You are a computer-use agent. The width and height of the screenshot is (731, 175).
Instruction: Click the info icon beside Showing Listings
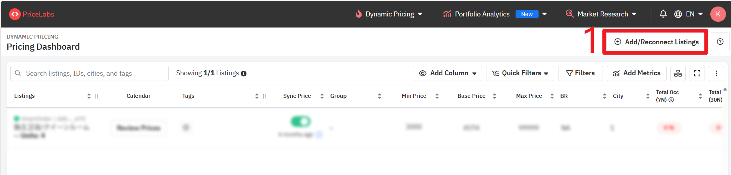(243, 73)
